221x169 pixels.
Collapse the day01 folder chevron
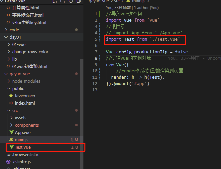(6, 37)
